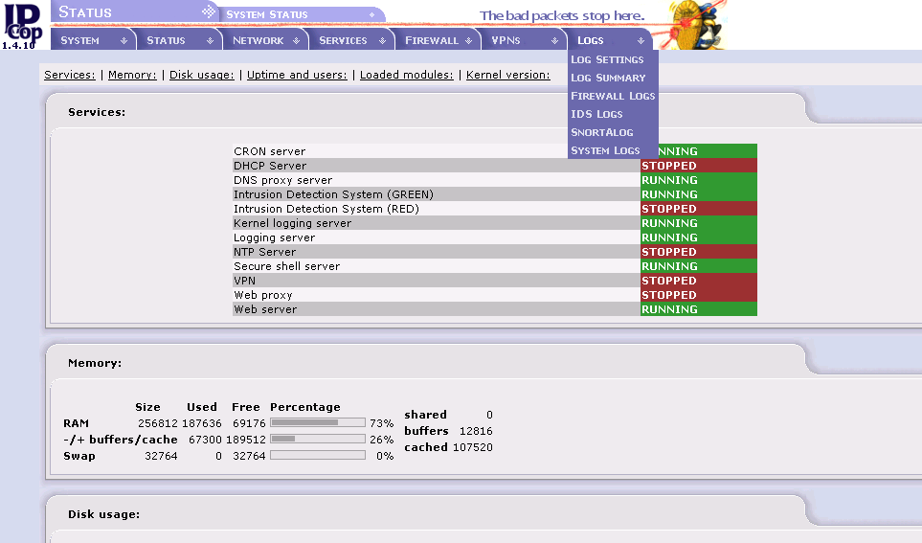The image size is (922, 543).
Task: Click the diamond icon on the System tab
Action: [x=124, y=40]
